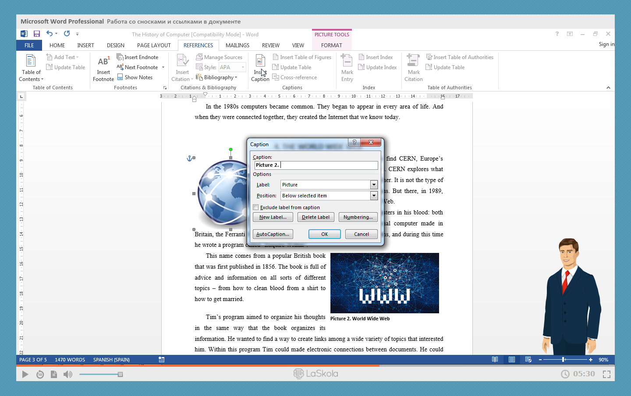This screenshot has height=396, width=631.
Task: Click the New Label button
Action: click(x=273, y=217)
